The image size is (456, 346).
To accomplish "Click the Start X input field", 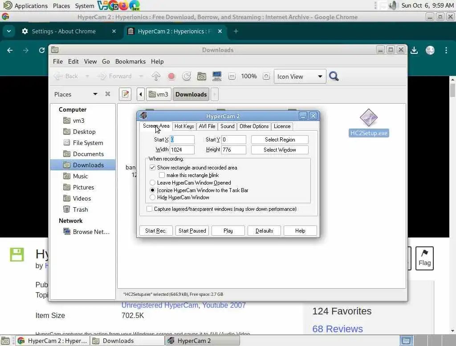I will click(x=182, y=140).
